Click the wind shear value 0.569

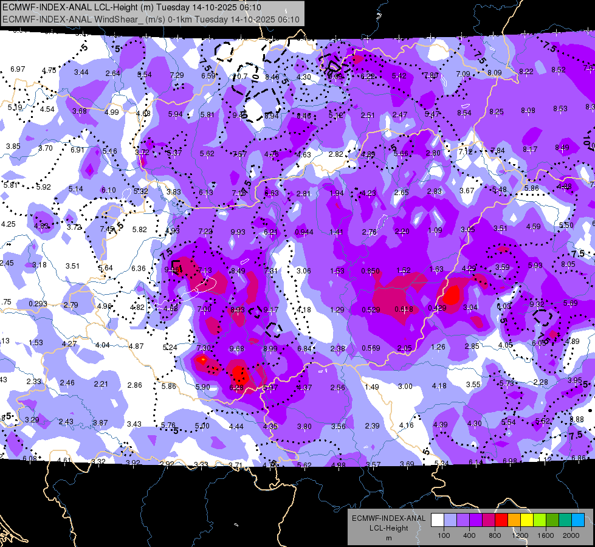pyautogui.click(x=371, y=348)
